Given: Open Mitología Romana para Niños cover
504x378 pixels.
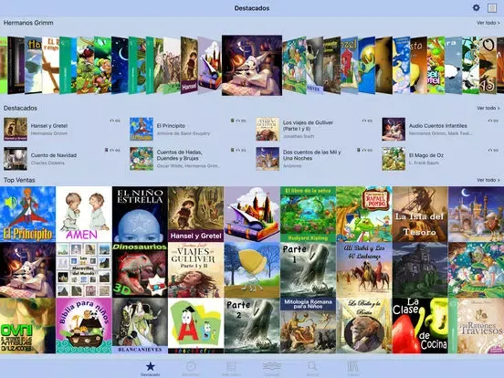Looking at the screenshot, I should 308,326.
